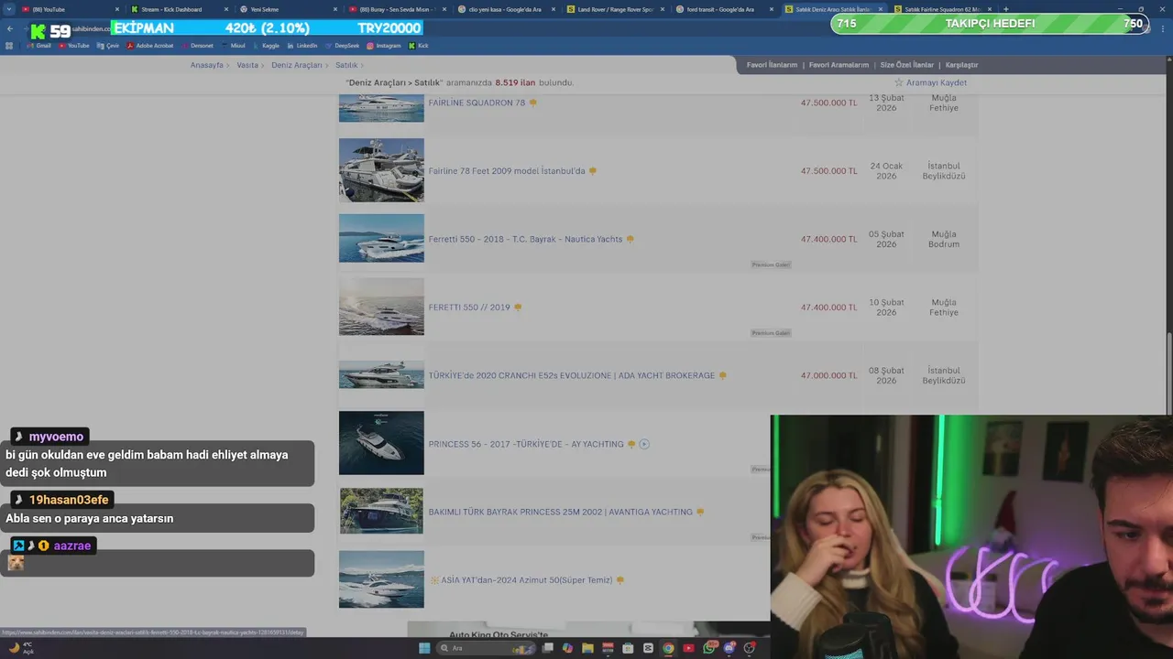Open 'BAKIMLI TÜRK BAYRAK PRINCESS 25M 2002' listing
This screenshot has height=659, width=1173.
(561, 512)
